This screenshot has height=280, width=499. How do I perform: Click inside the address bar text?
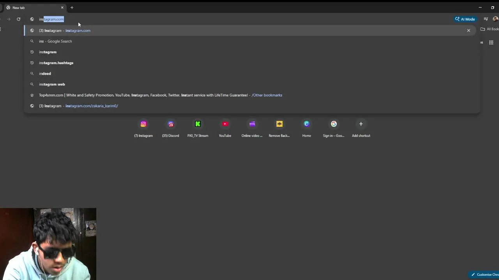tap(51, 19)
